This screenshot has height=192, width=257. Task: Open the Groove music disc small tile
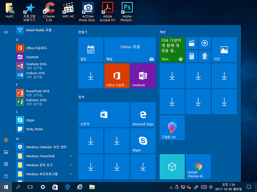[205, 43]
